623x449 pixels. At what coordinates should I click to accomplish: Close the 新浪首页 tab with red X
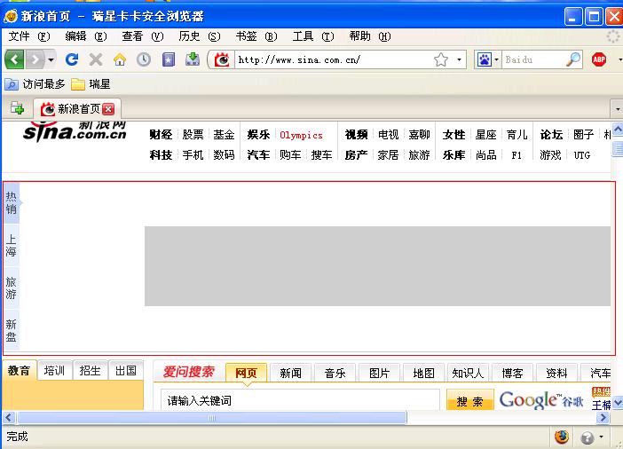pyautogui.click(x=108, y=109)
